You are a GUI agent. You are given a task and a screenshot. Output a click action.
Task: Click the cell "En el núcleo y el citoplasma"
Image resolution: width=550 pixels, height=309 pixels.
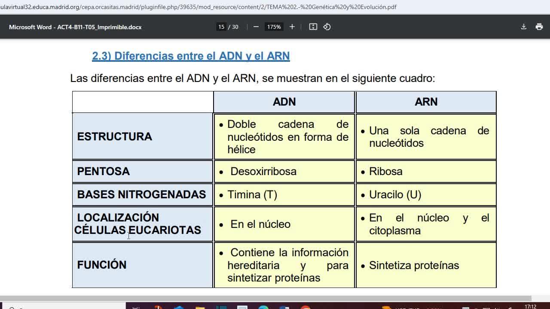pyautogui.click(x=426, y=224)
